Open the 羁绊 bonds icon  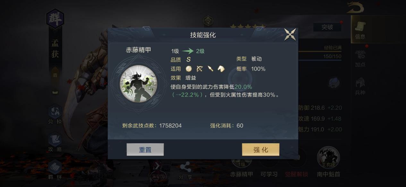click(x=55, y=169)
